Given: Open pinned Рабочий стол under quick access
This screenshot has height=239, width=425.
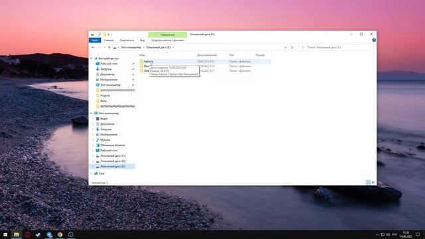Looking at the screenshot, I should [x=109, y=64].
